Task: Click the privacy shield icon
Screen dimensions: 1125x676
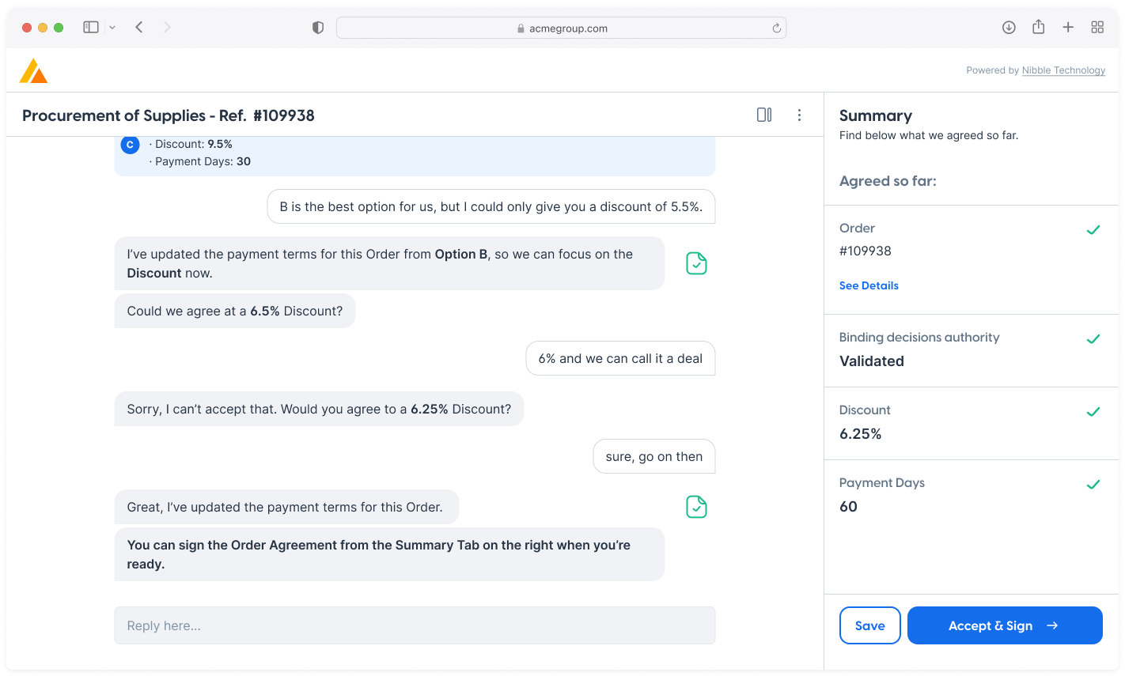Action: pos(318,28)
